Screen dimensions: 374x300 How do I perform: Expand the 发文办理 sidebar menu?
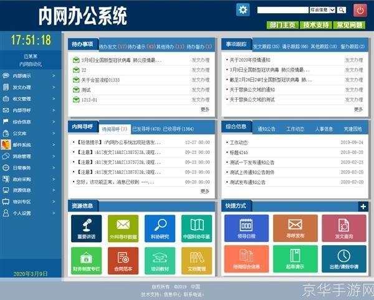pyautogui.click(x=31, y=87)
